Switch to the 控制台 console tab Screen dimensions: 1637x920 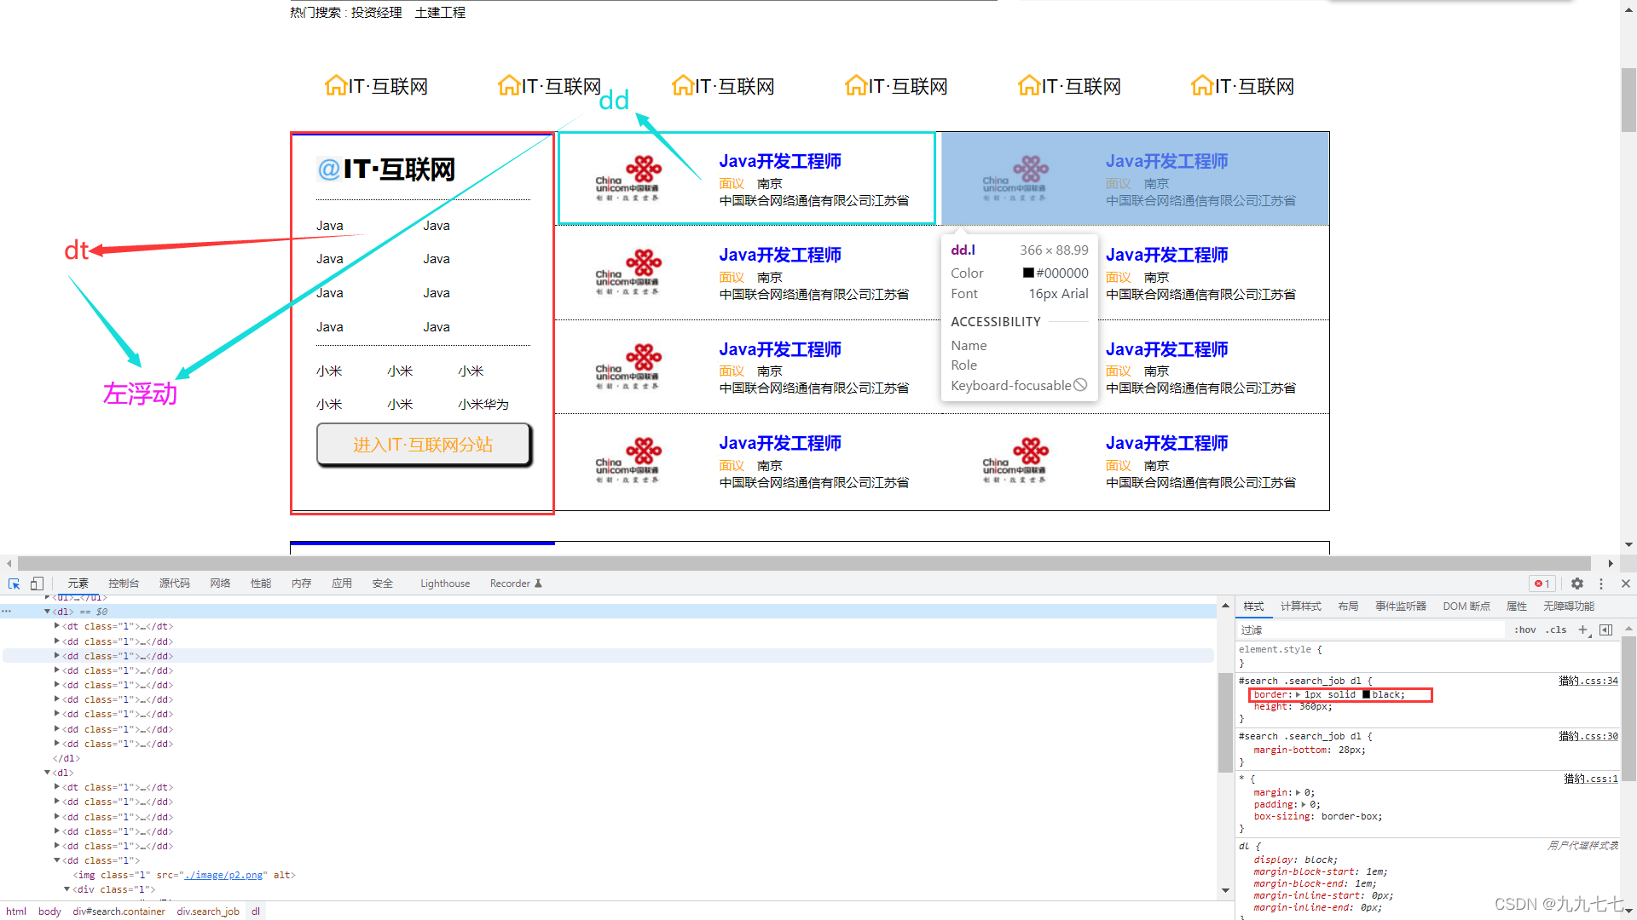pyautogui.click(x=124, y=584)
